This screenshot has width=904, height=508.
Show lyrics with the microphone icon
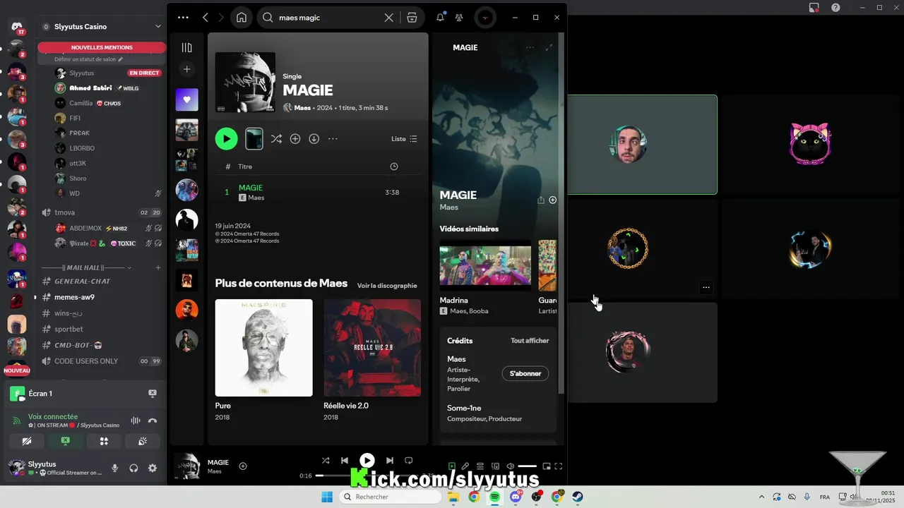(465, 466)
